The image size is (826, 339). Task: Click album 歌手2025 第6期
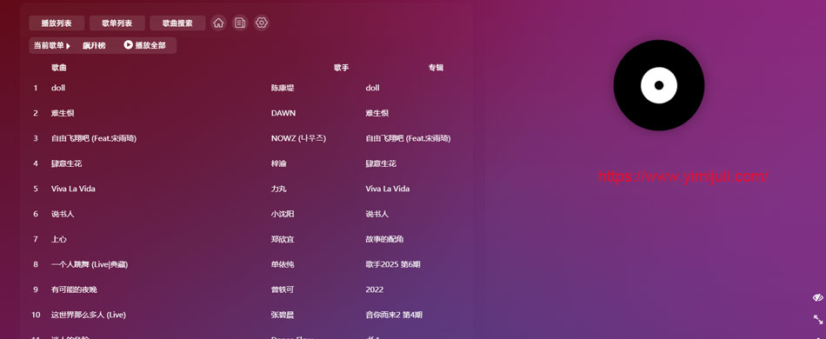[393, 265]
